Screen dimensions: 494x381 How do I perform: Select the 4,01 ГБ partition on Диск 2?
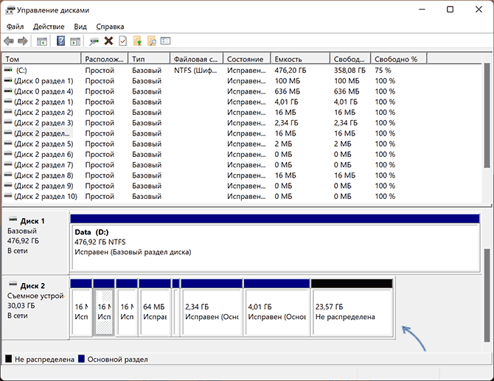(276, 307)
